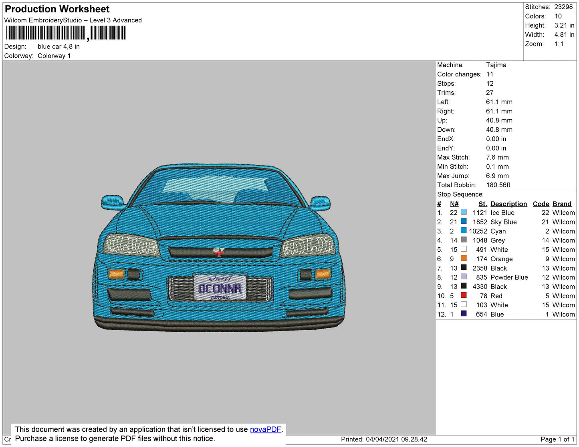Click the Orange color swatch
Screen dimensions: 579x447
coord(464,258)
